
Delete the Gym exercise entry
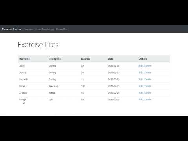coord(148,99)
